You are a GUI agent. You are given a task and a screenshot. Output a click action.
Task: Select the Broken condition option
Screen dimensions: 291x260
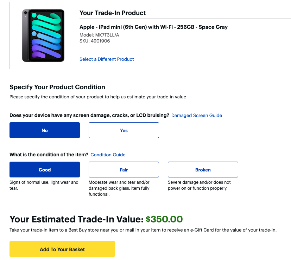pos(203,170)
